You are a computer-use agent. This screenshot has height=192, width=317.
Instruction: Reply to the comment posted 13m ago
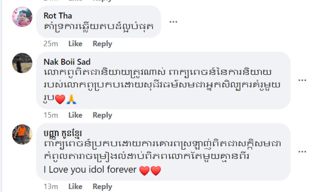[x=102, y=187]
